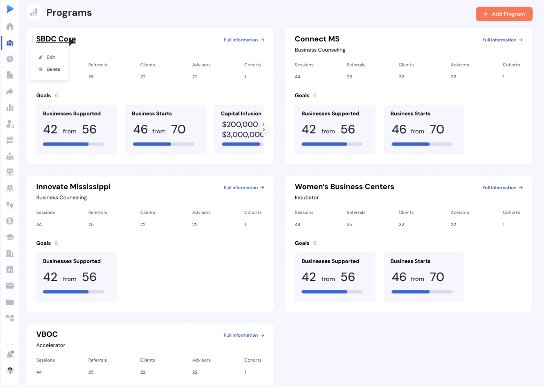Open Full Information for SBDC Core
This screenshot has width=544, height=387.
[x=244, y=40]
